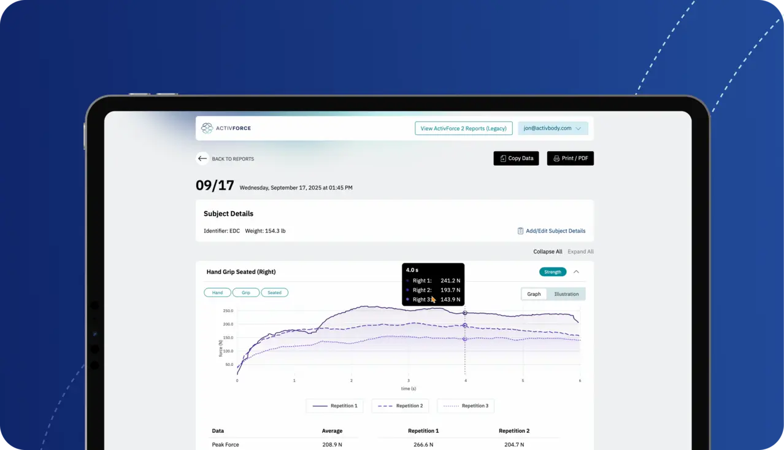
Task: Click Collapse All sections
Action: click(x=547, y=252)
